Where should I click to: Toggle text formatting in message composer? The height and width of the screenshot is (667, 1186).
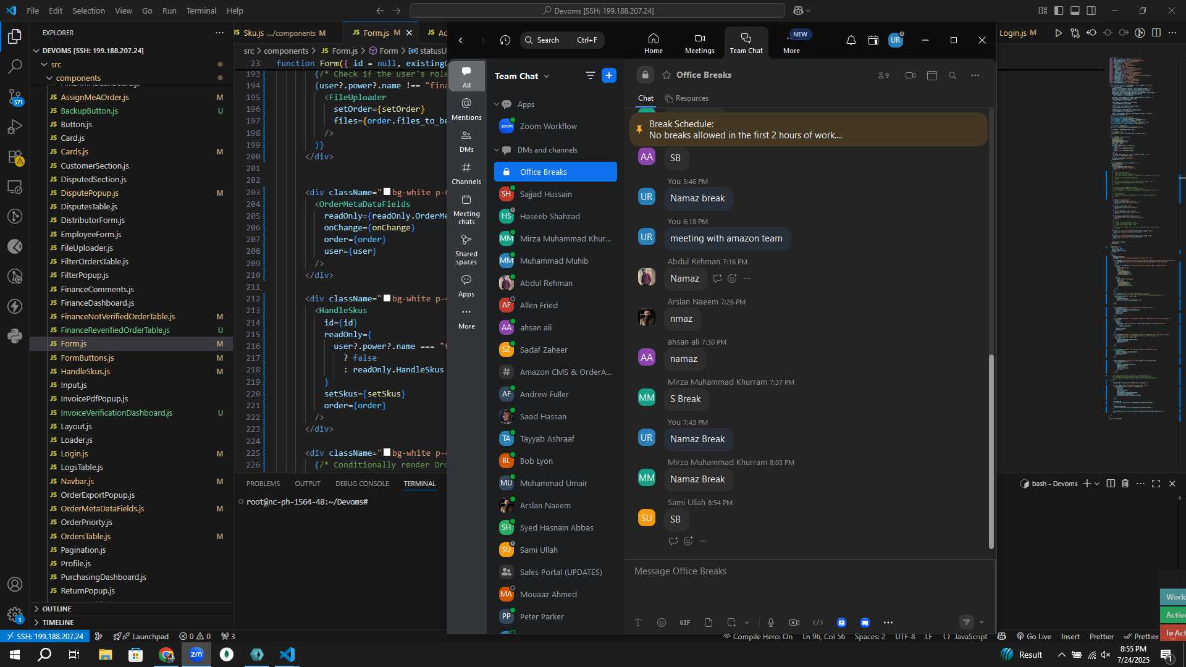pyautogui.click(x=638, y=623)
